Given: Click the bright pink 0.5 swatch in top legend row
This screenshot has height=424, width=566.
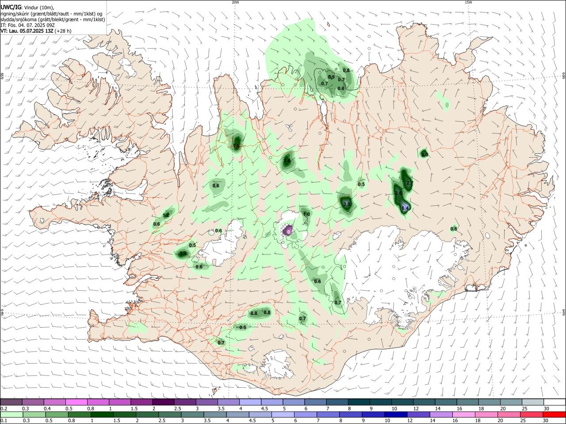Looking at the screenshot, I should [76, 402].
